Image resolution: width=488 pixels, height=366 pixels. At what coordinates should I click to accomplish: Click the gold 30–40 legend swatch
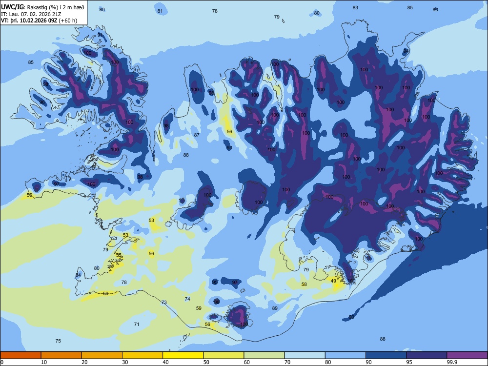click(x=142, y=355)
